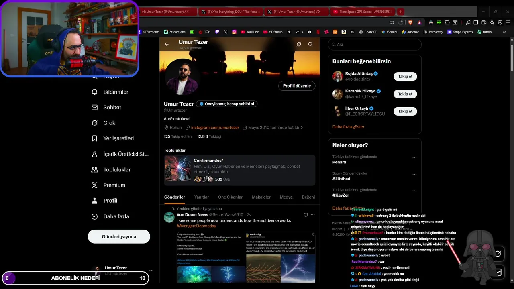Screen dimensions: 514x289
Task: Open Grok icon in profile header
Action: click(299, 44)
